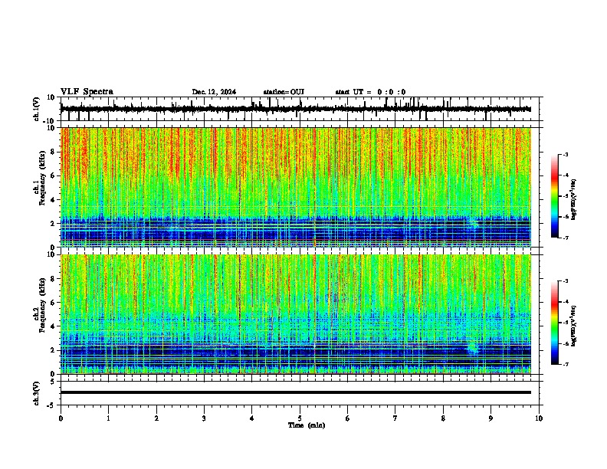
Task: Click the flat ch.3 voltage trace line
Action: point(296,392)
